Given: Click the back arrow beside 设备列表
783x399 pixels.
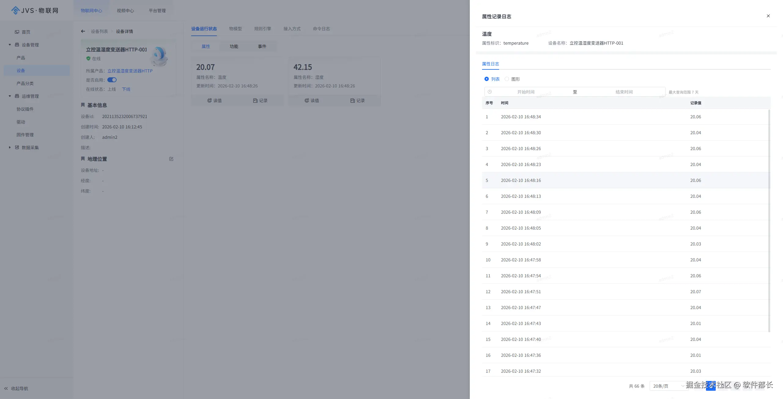Looking at the screenshot, I should tap(83, 31).
